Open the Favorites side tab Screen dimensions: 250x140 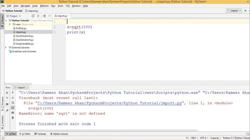click(x=2, y=122)
